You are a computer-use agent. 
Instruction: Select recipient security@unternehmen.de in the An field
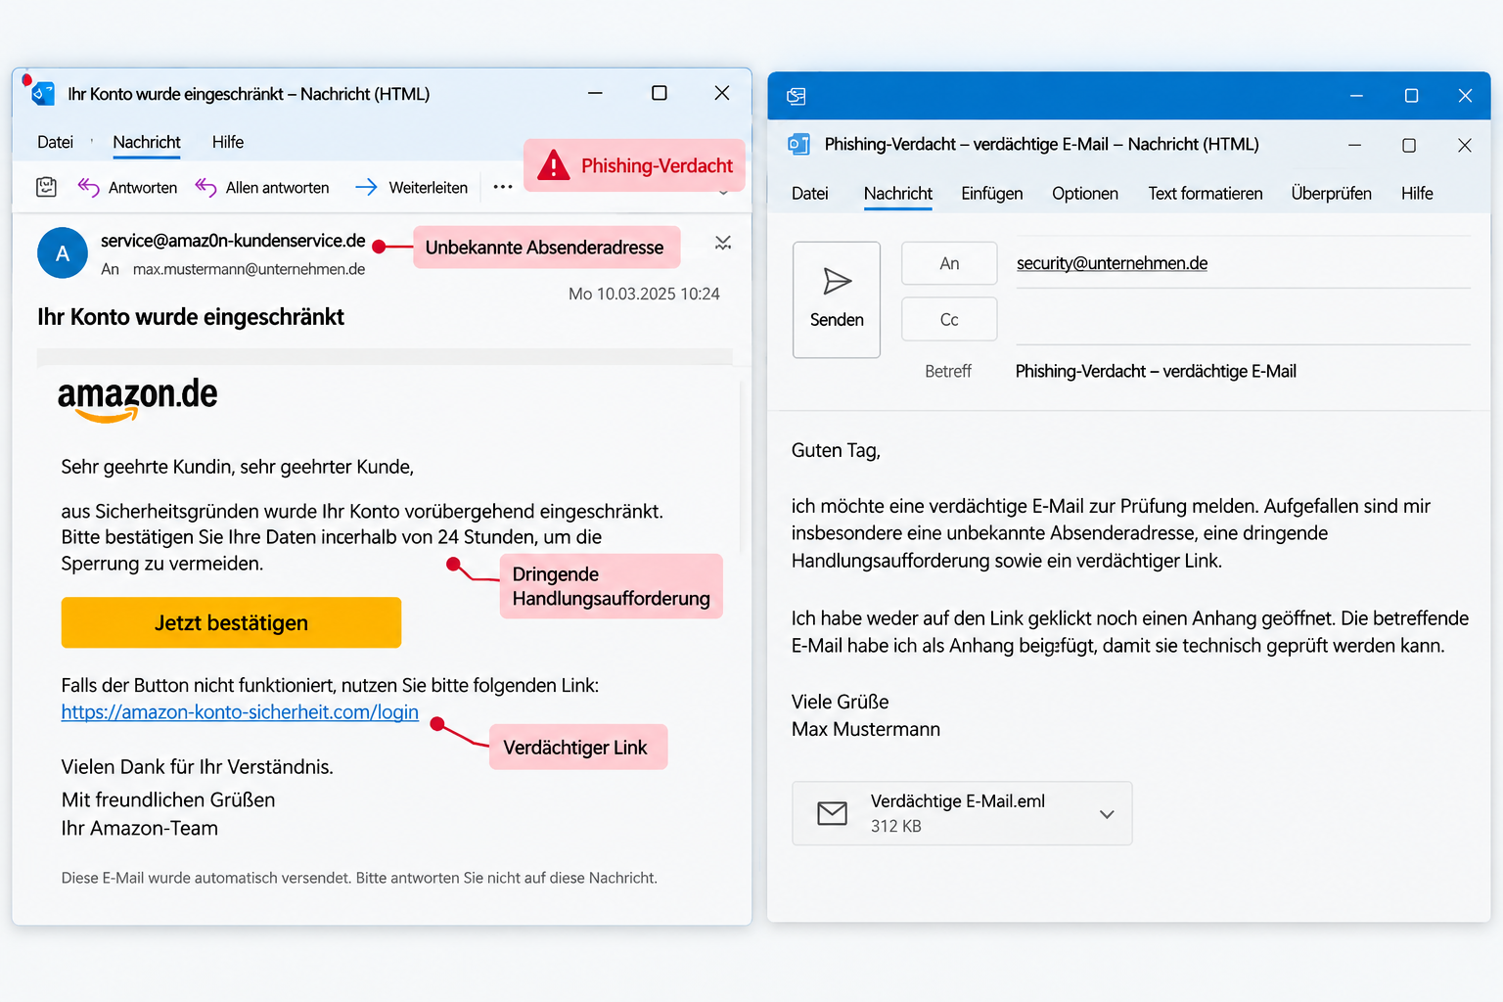(x=1112, y=263)
